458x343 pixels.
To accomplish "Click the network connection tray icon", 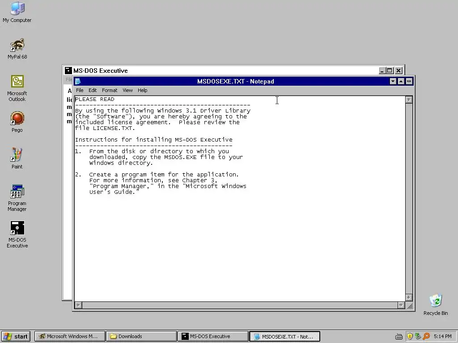I will click(x=418, y=336).
